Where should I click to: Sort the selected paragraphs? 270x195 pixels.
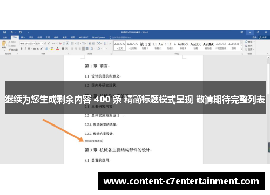105,43
